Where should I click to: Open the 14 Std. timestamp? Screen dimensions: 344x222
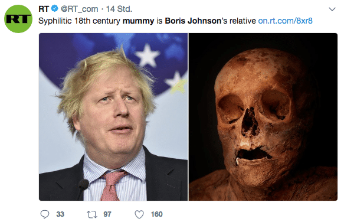tap(119, 9)
